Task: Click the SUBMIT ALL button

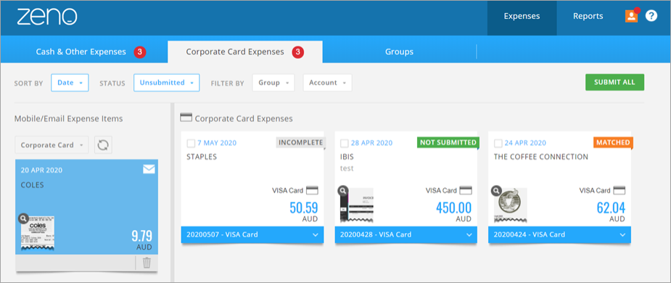Action: [614, 82]
